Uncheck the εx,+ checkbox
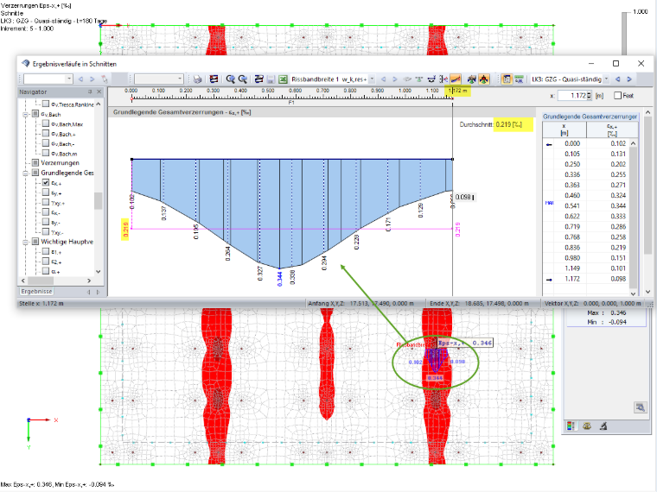This screenshot has width=657, height=492. click(46, 183)
